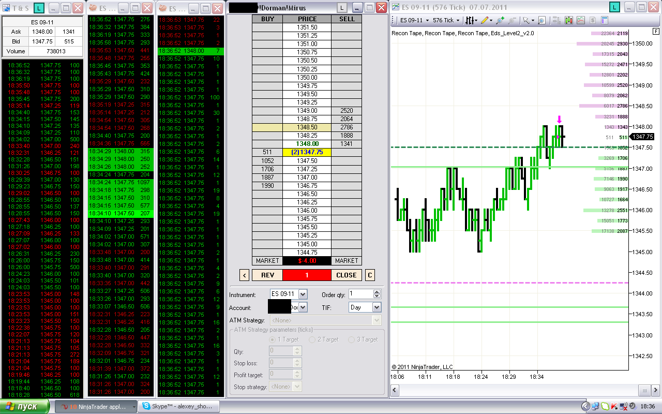Open the NinjaTrader taskbar group
This screenshot has height=414, width=662.
96,407
